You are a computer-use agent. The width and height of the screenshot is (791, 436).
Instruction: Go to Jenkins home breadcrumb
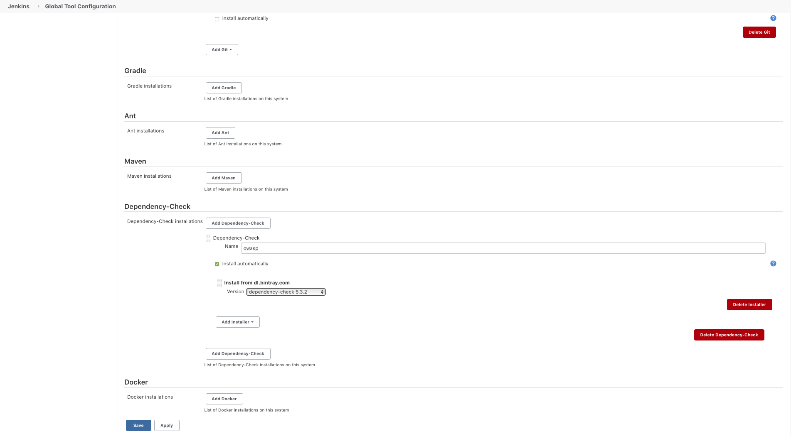(x=19, y=6)
